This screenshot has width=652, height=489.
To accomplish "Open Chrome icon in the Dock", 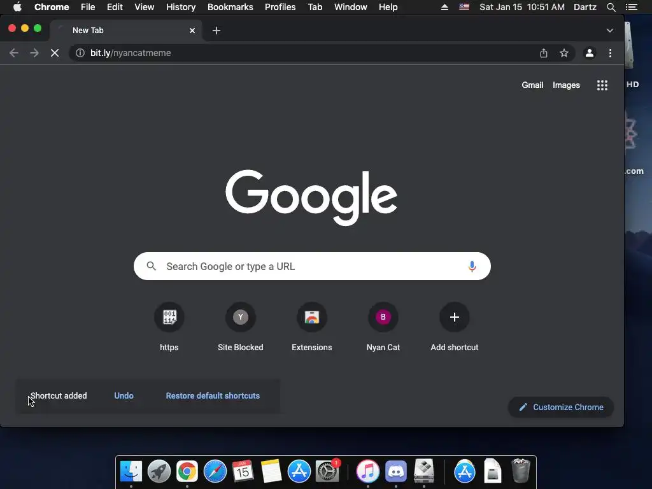I will click(187, 471).
